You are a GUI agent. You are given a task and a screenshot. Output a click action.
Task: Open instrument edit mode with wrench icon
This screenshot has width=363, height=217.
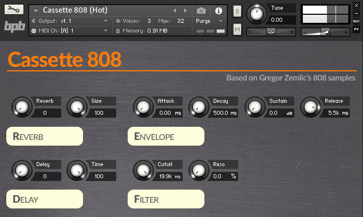[x=14, y=10]
